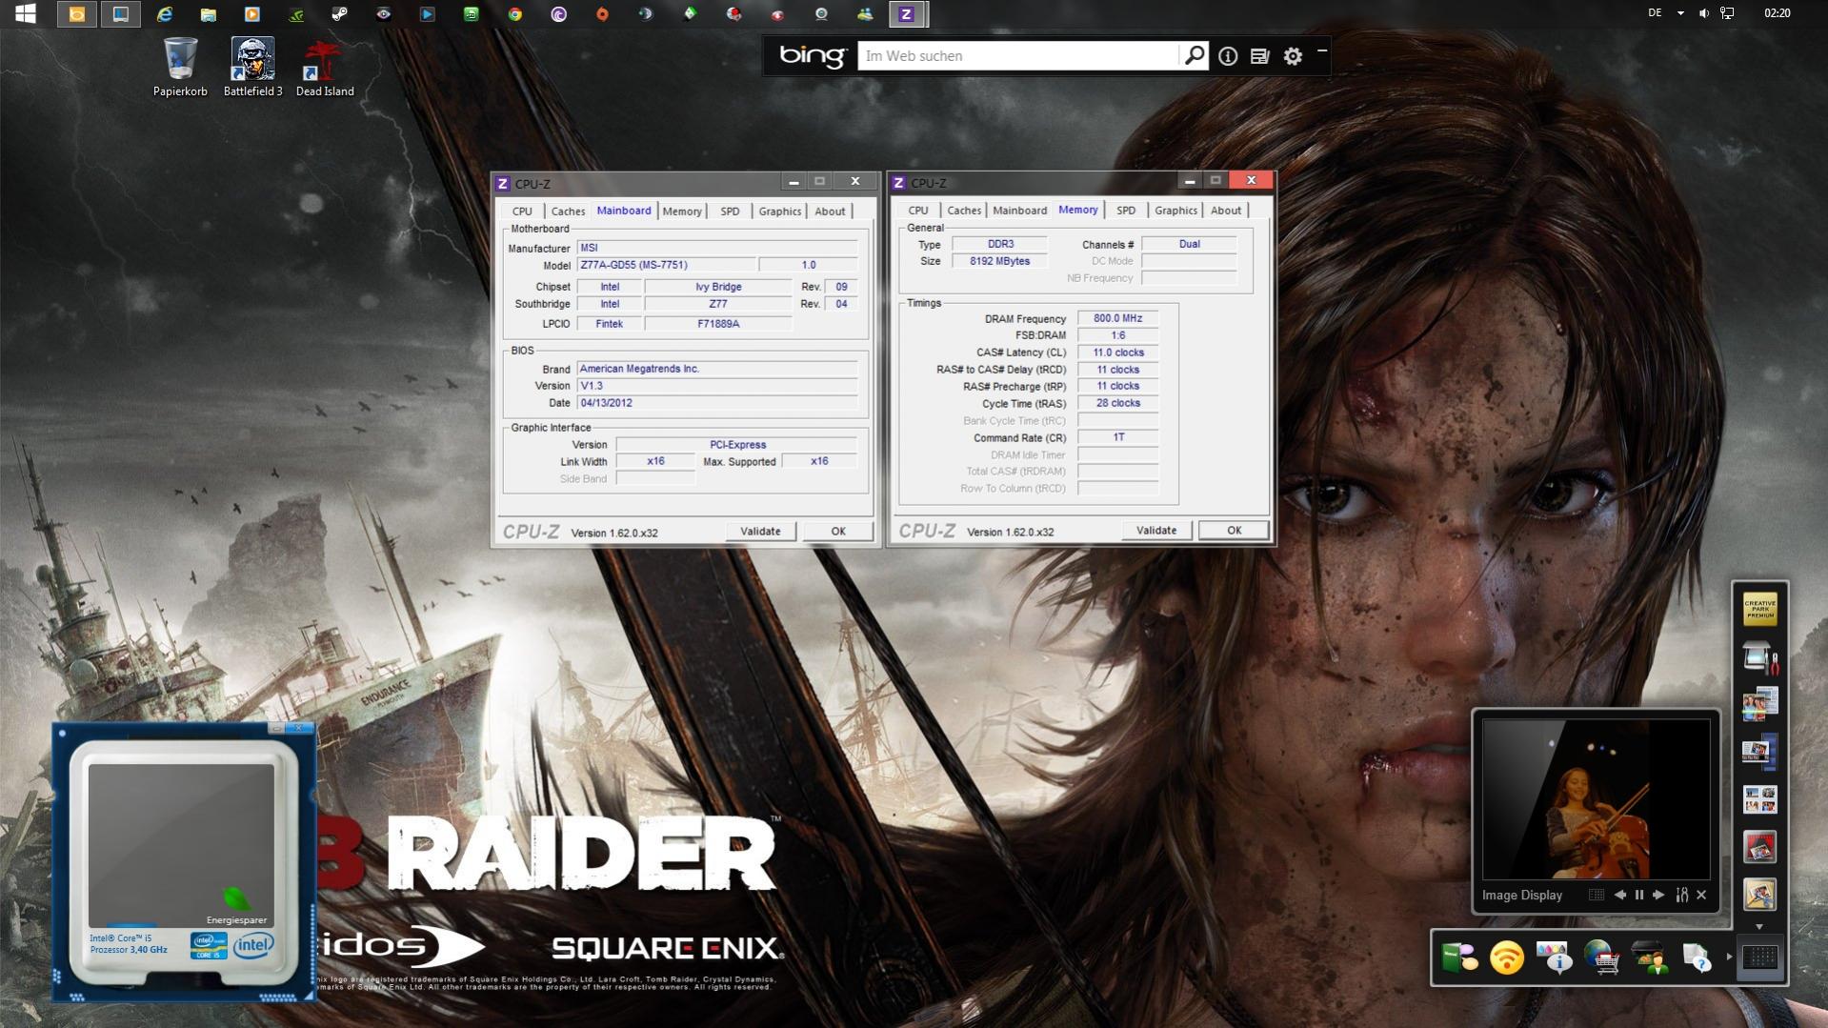Click the 02:20 system clock
The width and height of the screenshot is (1828, 1028).
pyautogui.click(x=1777, y=13)
